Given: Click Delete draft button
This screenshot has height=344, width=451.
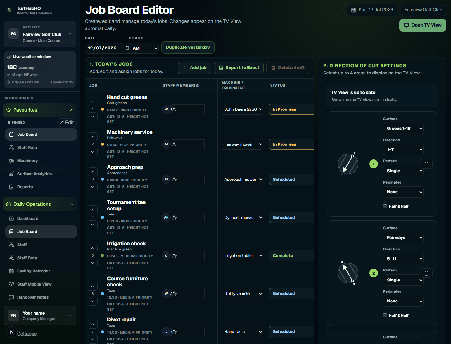Looking at the screenshot, I should (x=288, y=68).
